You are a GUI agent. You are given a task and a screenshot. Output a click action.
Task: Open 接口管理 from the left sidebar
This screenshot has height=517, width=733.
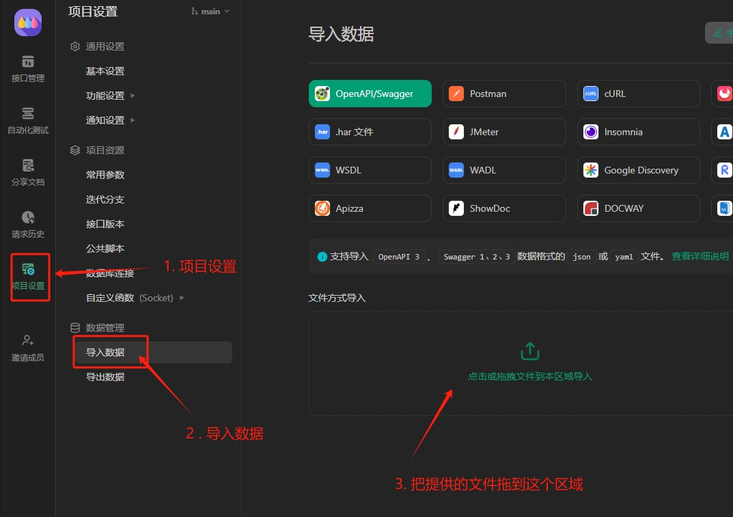tap(27, 68)
